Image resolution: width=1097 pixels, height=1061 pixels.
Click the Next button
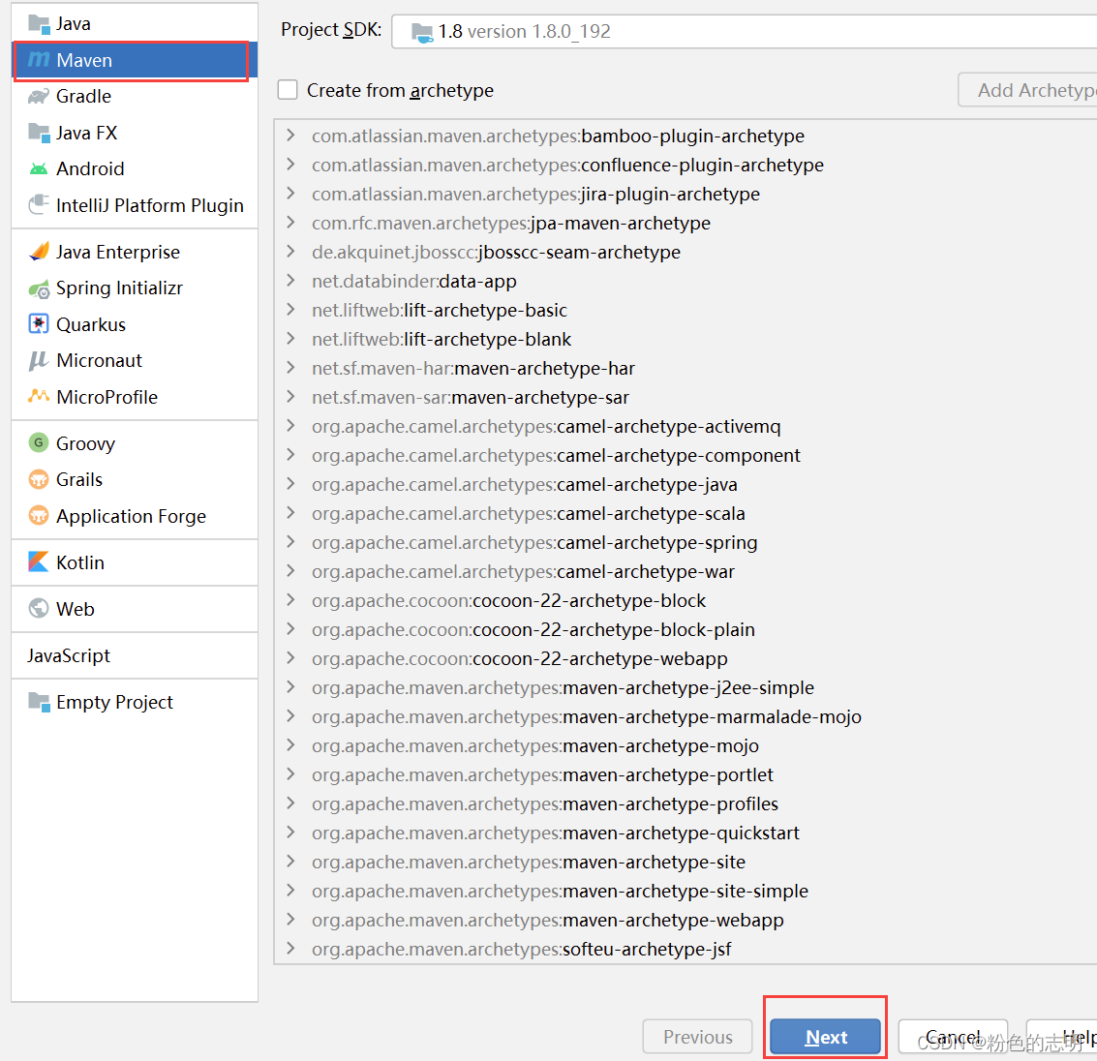[826, 1037]
